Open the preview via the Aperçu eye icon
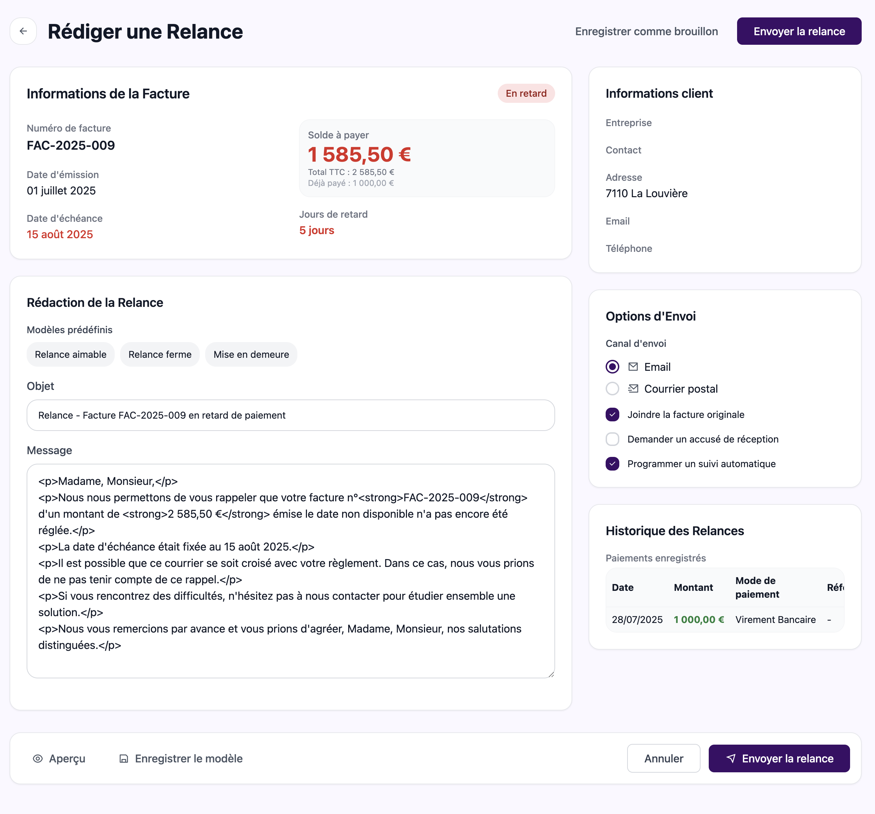Image resolution: width=875 pixels, height=814 pixels. (x=39, y=759)
